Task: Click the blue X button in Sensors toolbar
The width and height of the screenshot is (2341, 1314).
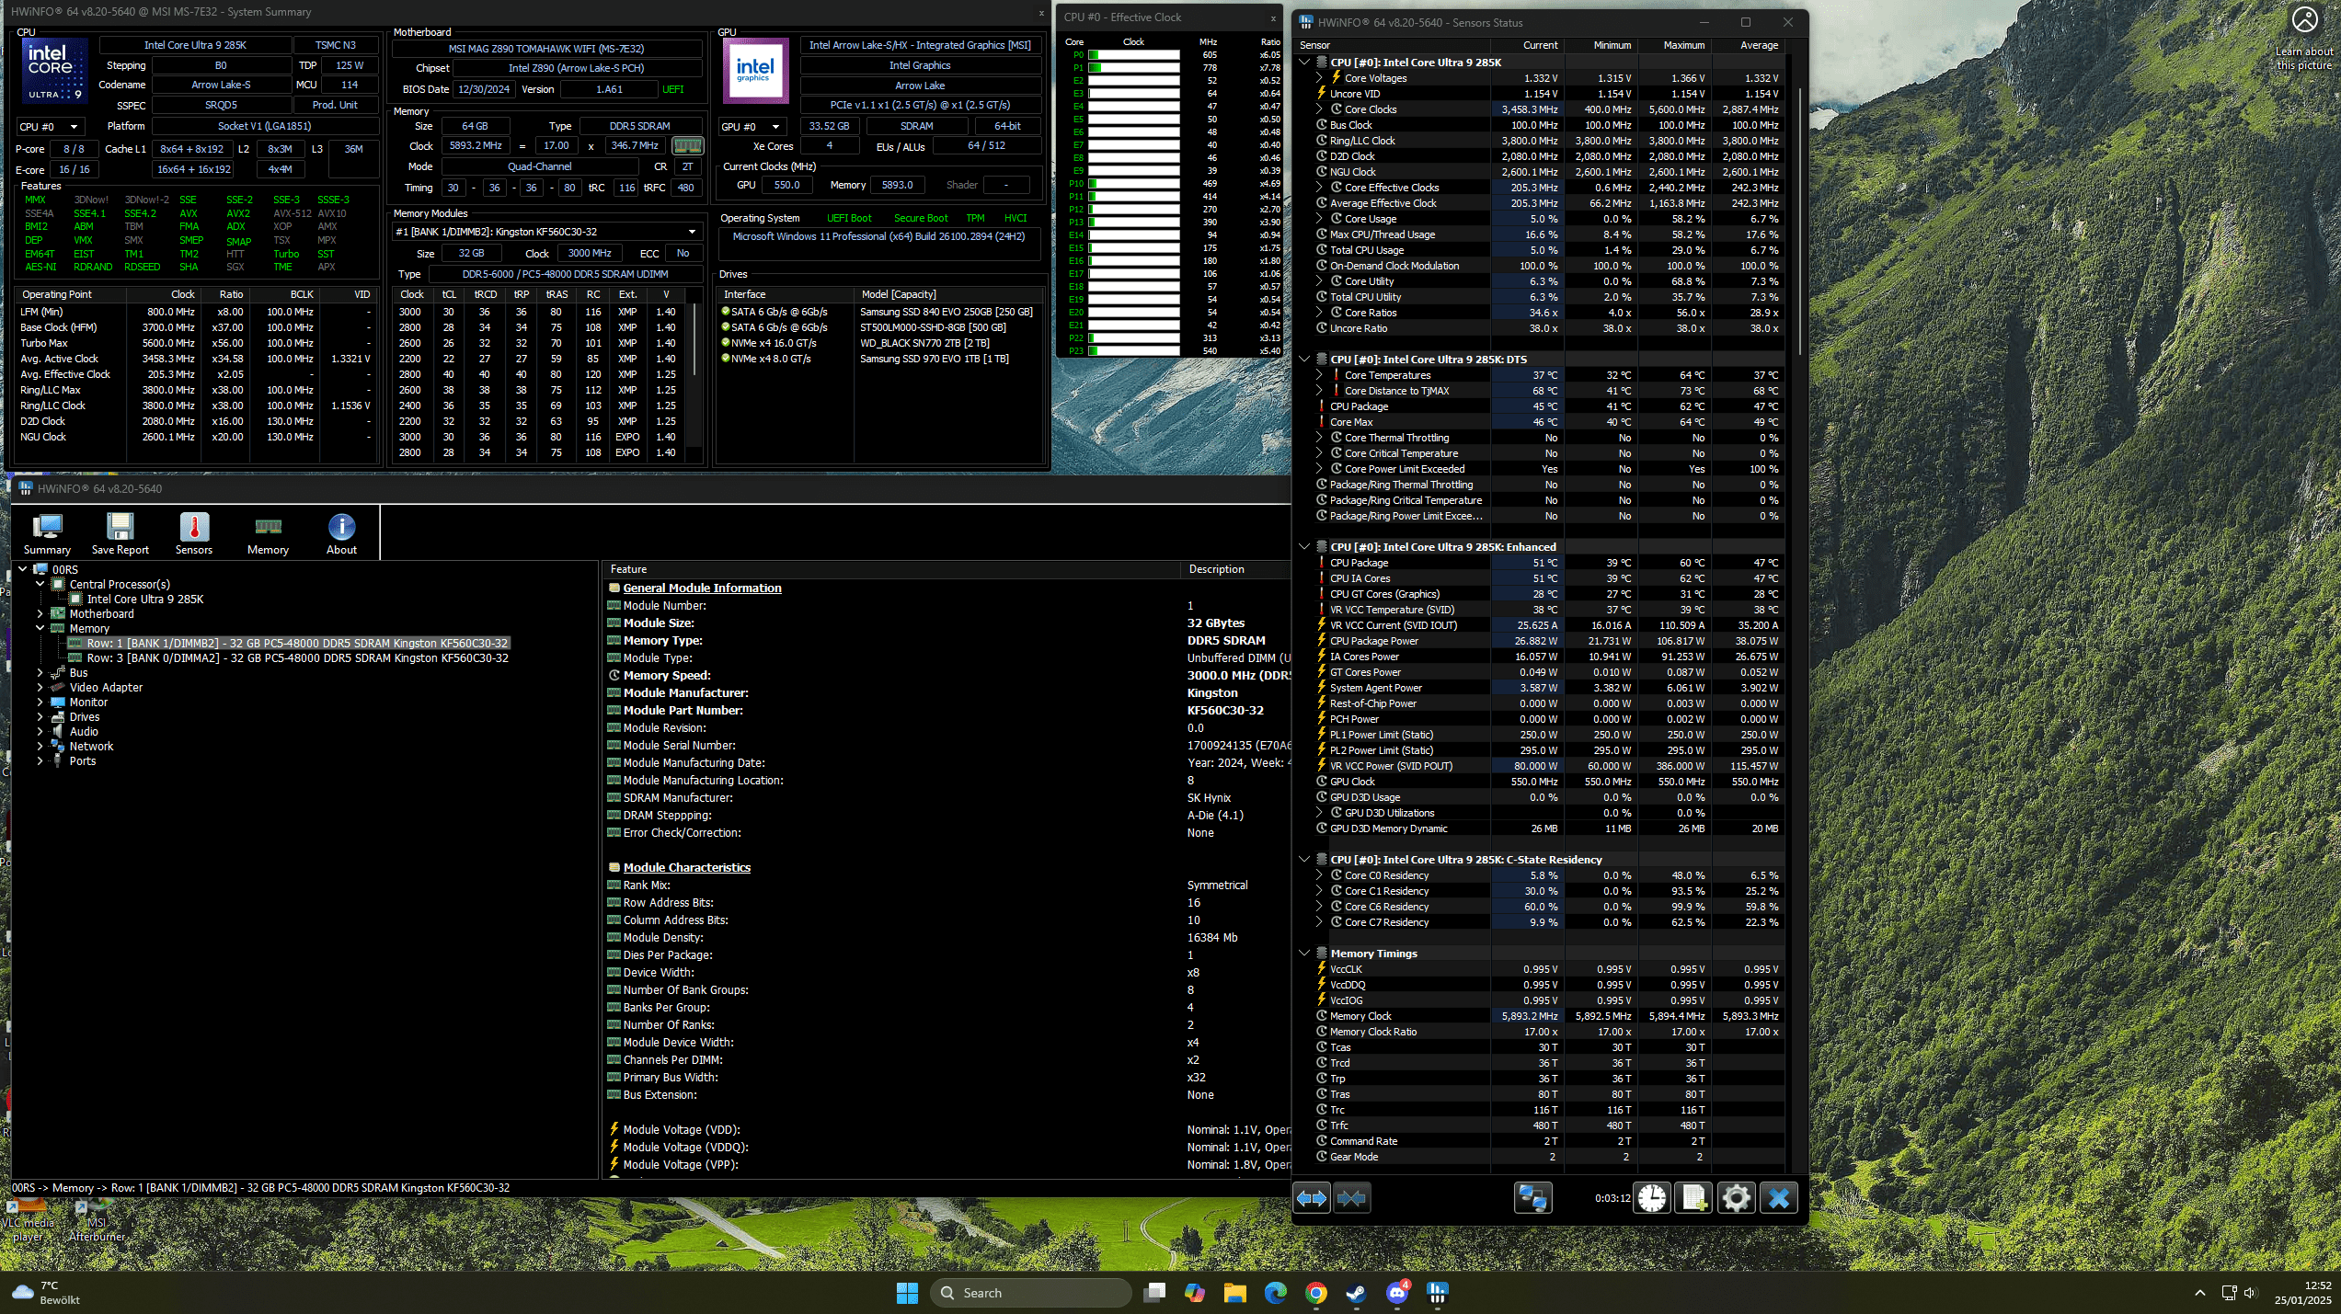Action: click(x=1779, y=1198)
